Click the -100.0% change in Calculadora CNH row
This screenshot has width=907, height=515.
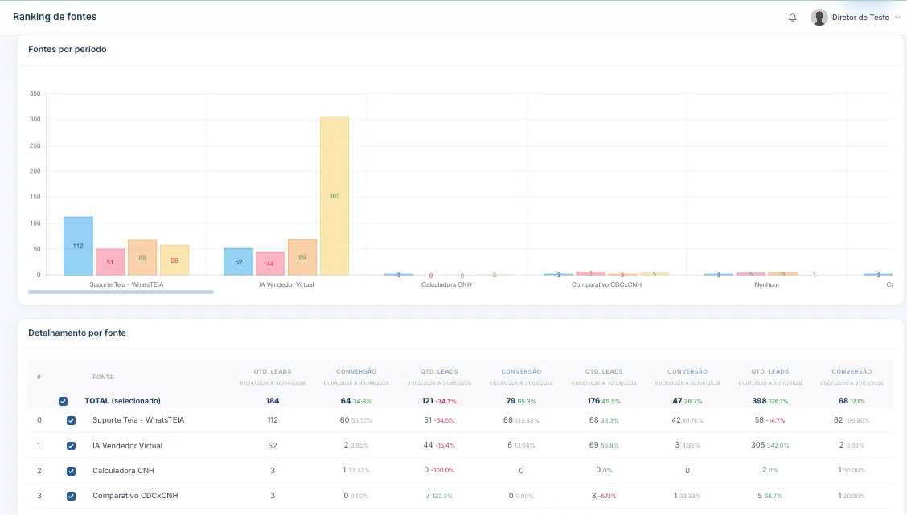point(443,471)
